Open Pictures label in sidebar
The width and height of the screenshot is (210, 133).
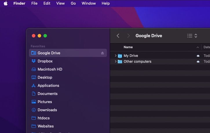(45, 102)
